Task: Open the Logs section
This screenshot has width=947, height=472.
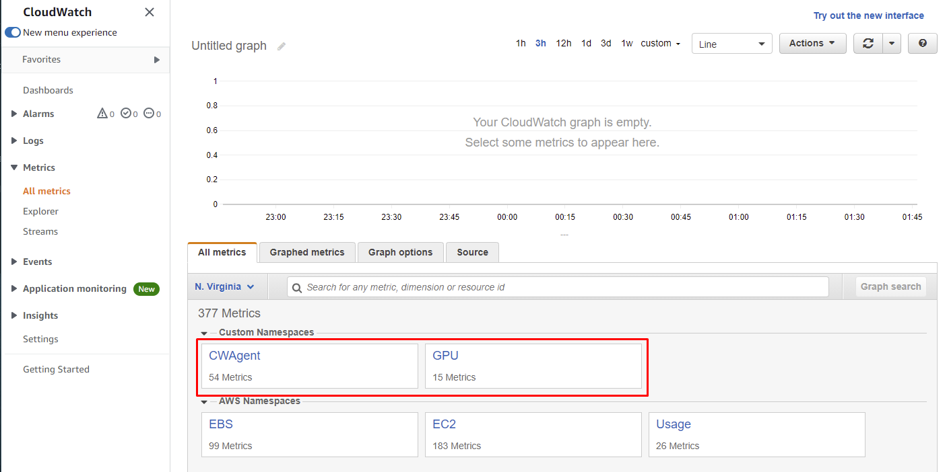Action: pos(33,141)
